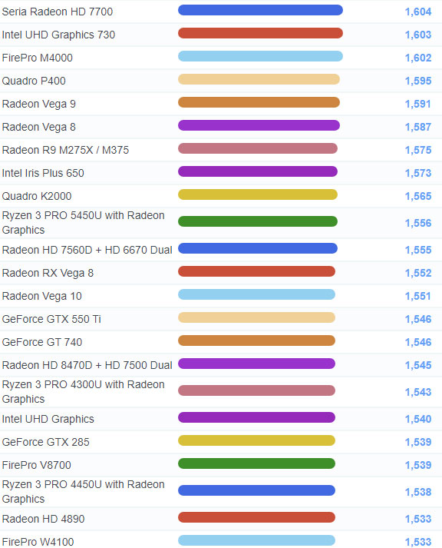Click the Radeon HD 4890 name

[43, 519]
